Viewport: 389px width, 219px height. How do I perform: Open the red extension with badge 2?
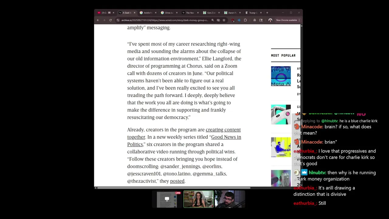233,20
